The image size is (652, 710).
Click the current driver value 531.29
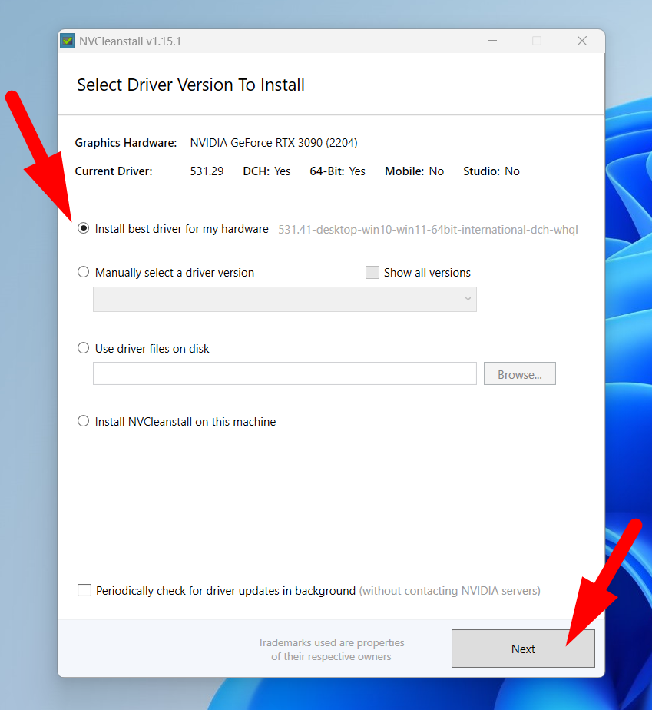pos(207,171)
